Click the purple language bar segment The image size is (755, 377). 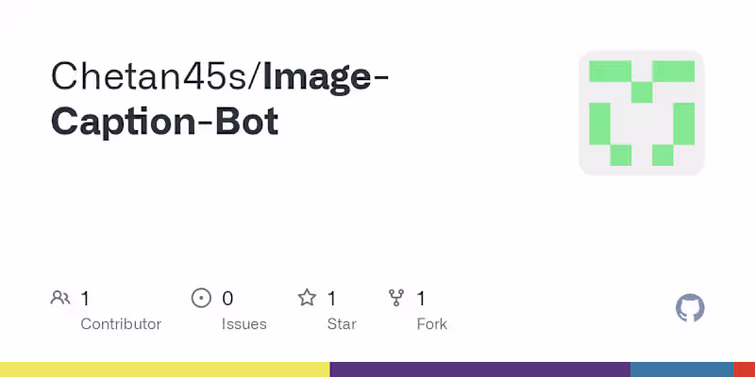[x=479, y=369]
